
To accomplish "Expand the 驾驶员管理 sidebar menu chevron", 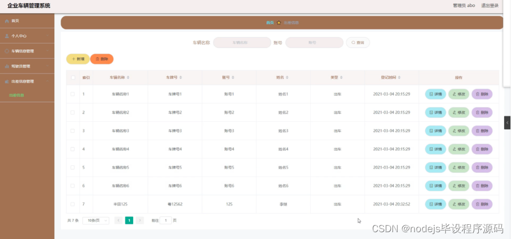I will click(47, 66).
